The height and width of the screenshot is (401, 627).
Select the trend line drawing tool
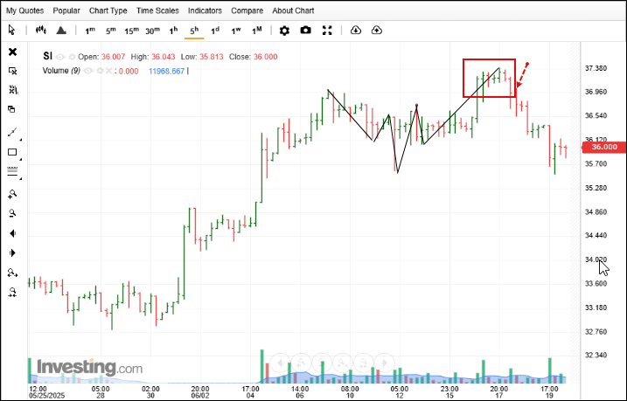click(12, 132)
